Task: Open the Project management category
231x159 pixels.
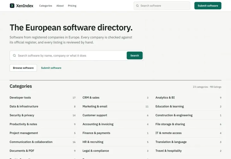Action: [43, 133]
